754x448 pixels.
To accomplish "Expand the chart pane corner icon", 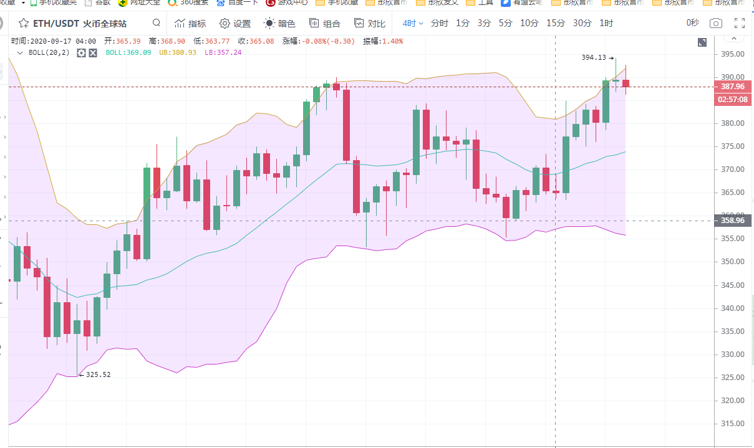I will click(702, 42).
